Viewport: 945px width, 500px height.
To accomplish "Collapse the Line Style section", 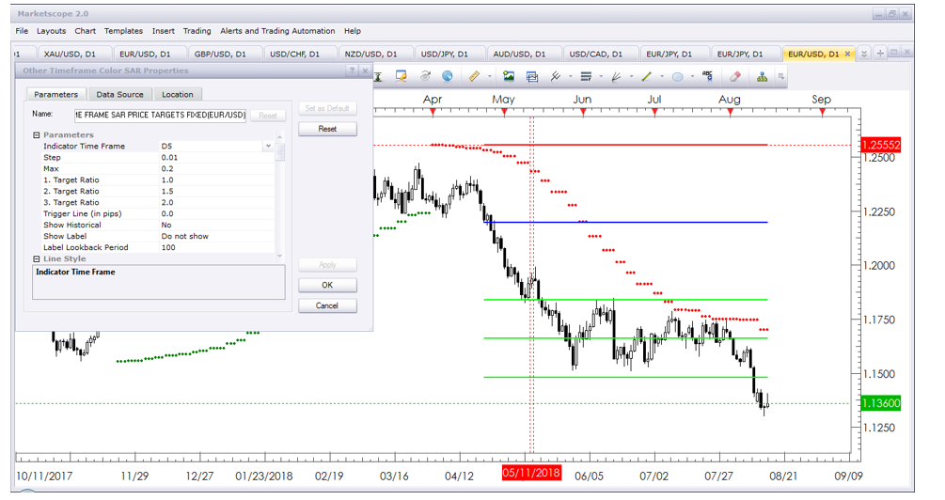I will (36, 258).
